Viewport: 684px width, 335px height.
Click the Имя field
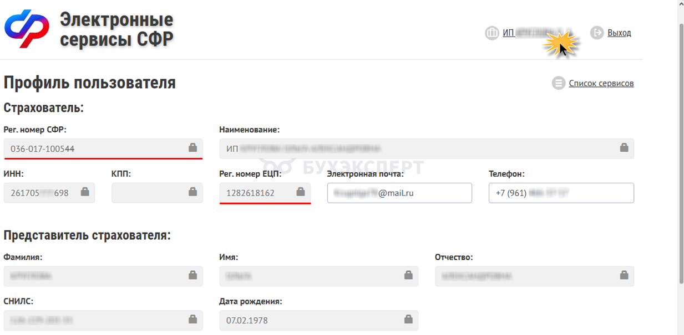coord(319,276)
